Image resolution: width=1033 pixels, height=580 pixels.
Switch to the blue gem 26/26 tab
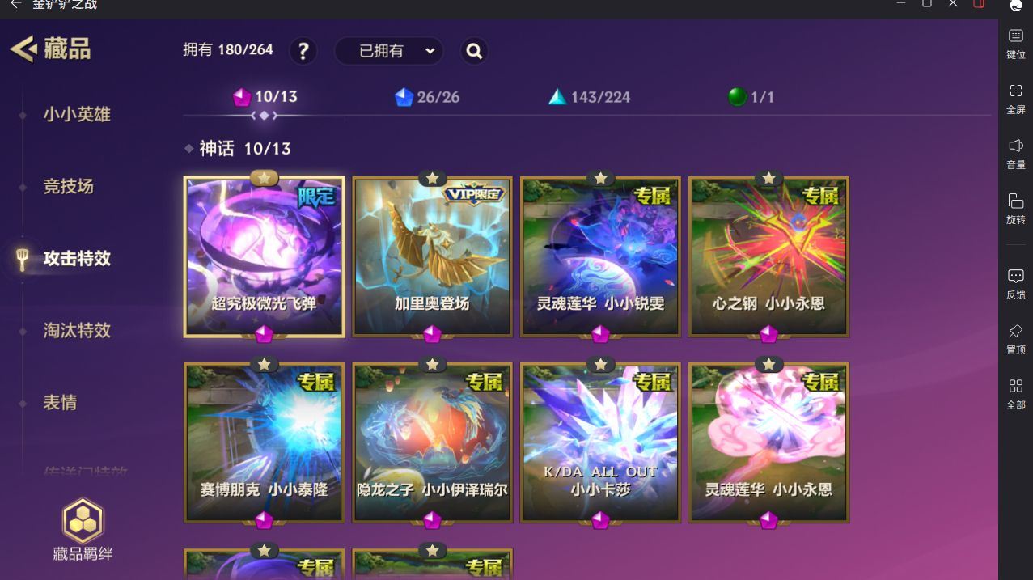[x=427, y=97]
